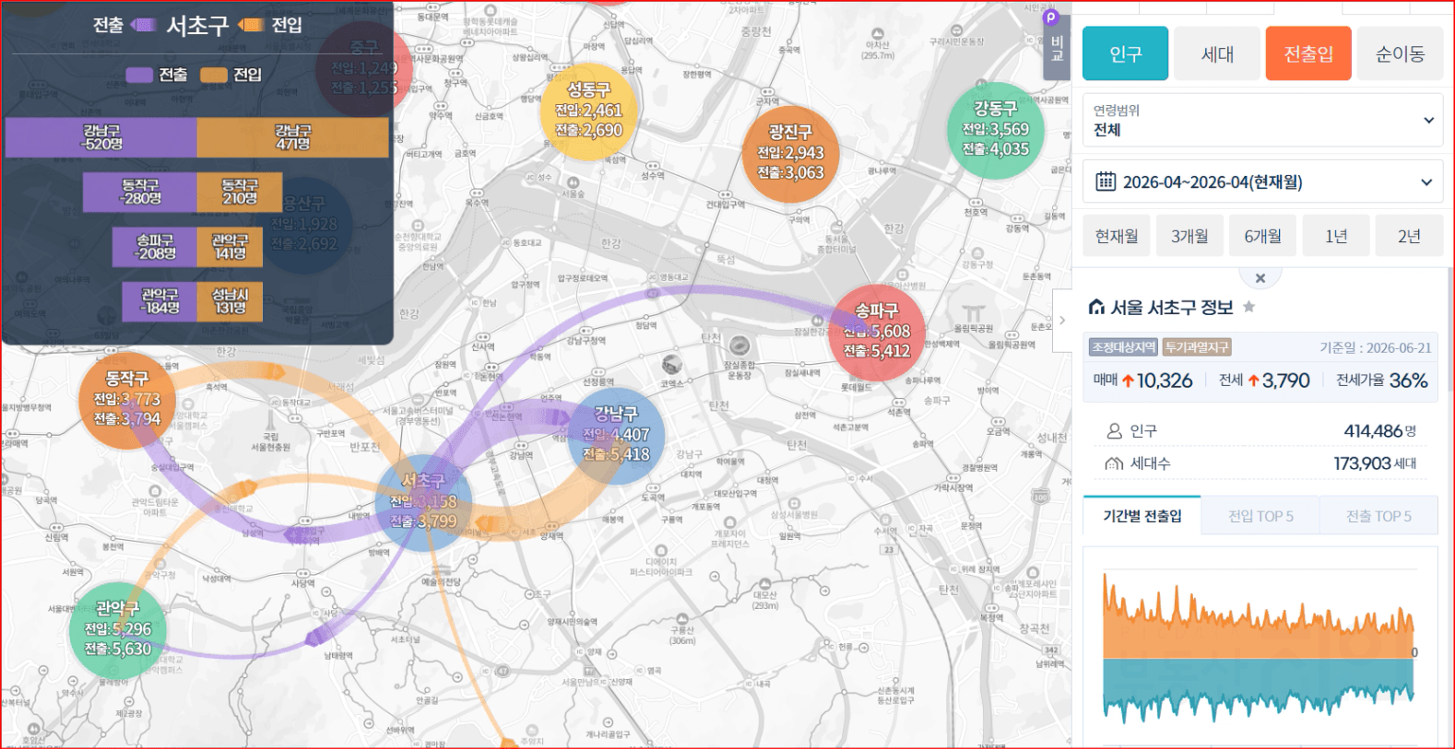
Task: Select the 3개월 period
Action: 1189,236
